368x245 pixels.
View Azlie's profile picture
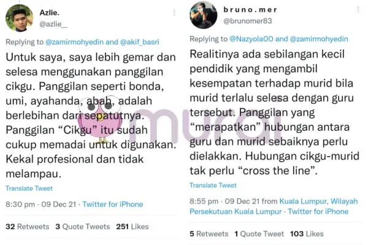tap(19, 18)
